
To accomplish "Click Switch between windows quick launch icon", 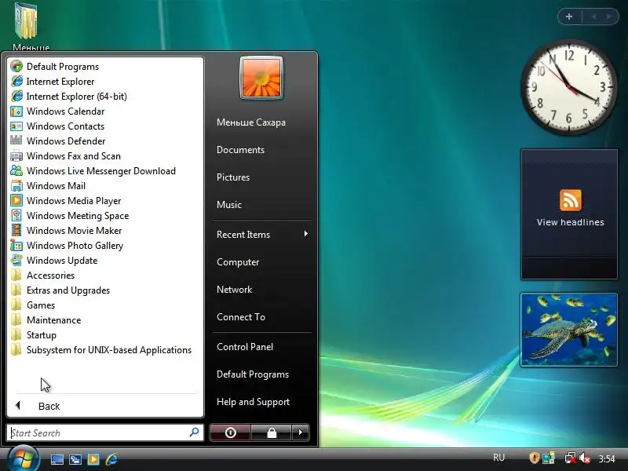I will pos(75,459).
